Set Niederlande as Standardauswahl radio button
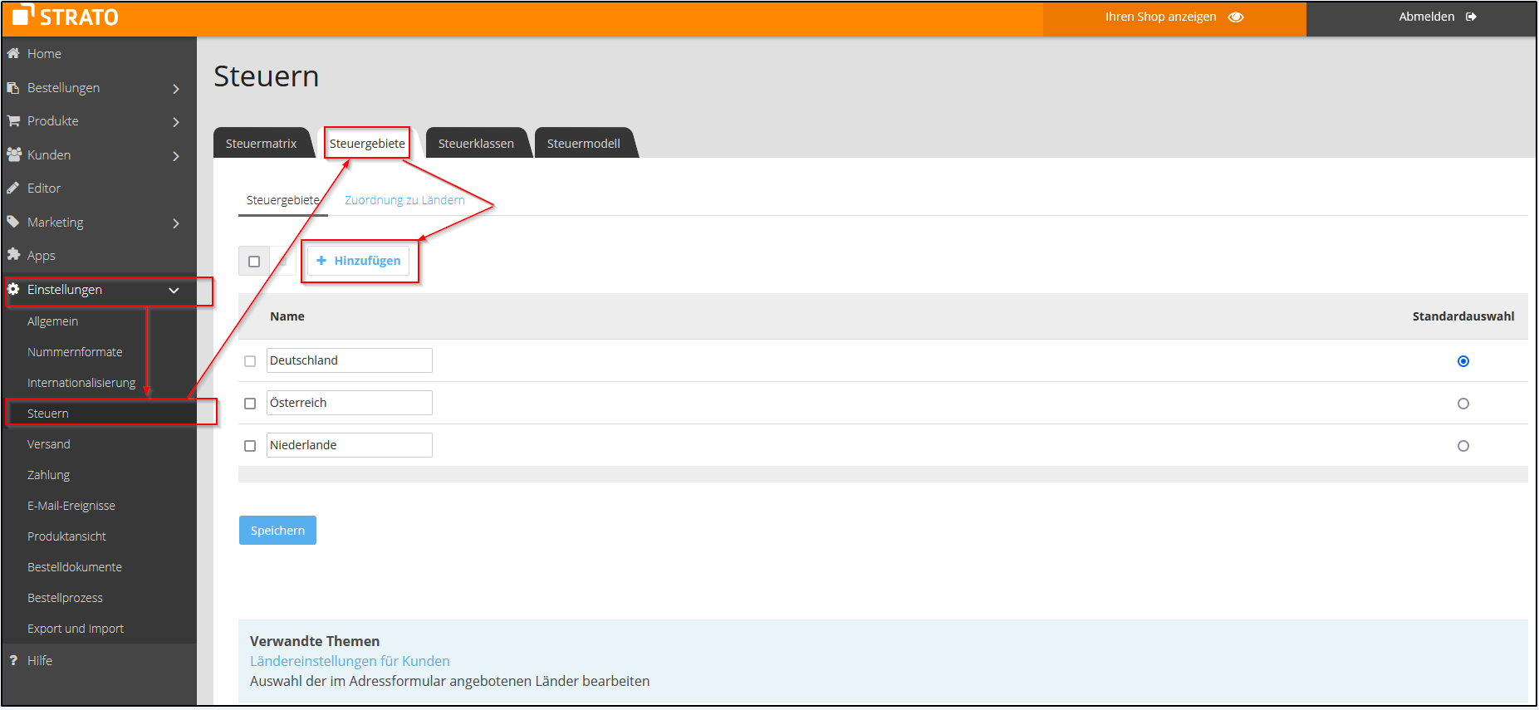Image resolution: width=1539 pixels, height=710 pixels. pyautogui.click(x=1463, y=446)
